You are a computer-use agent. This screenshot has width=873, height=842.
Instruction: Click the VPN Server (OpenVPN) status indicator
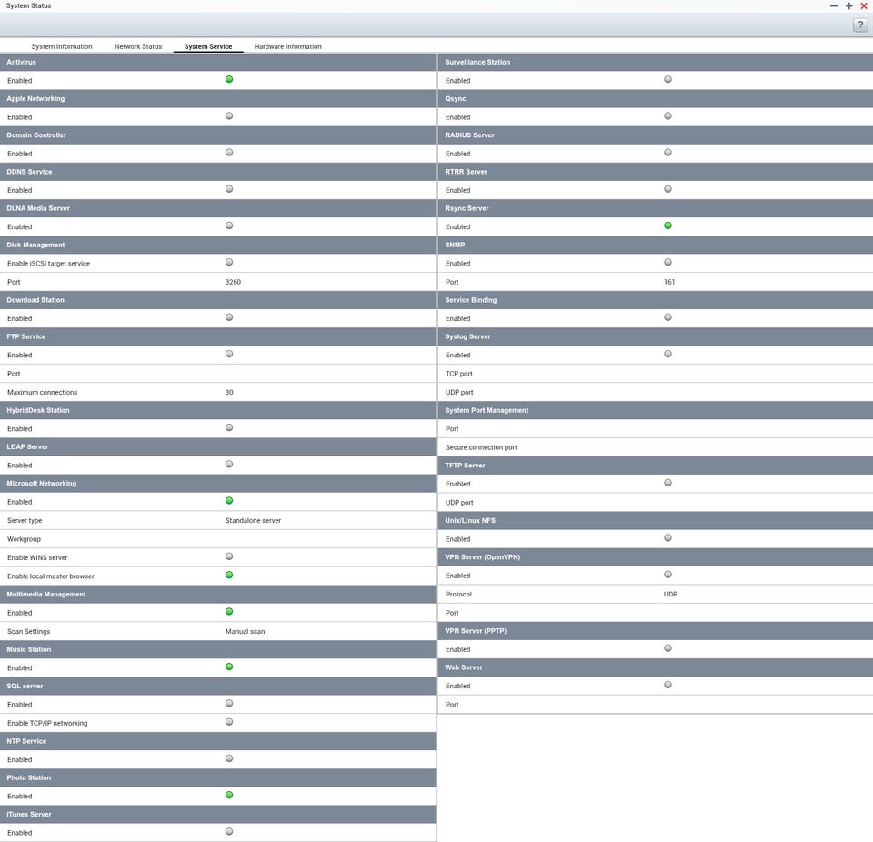(x=667, y=575)
